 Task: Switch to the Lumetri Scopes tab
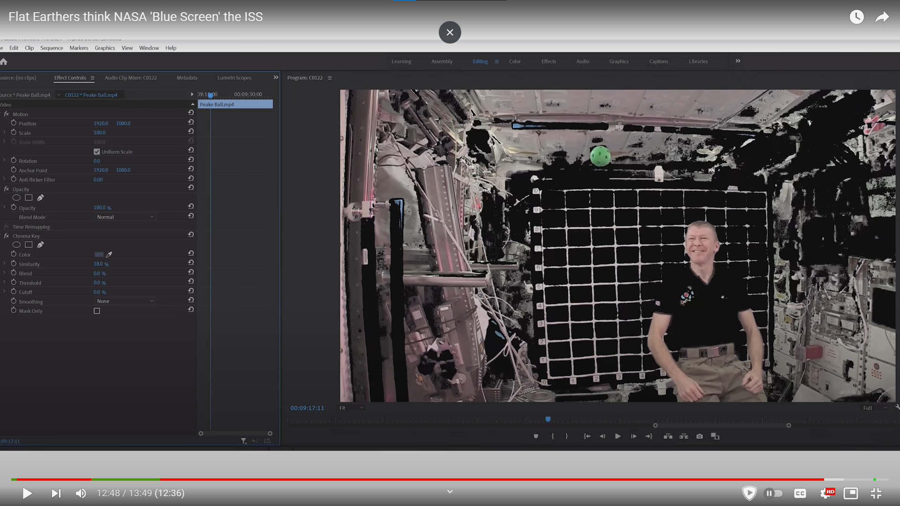[x=234, y=78]
